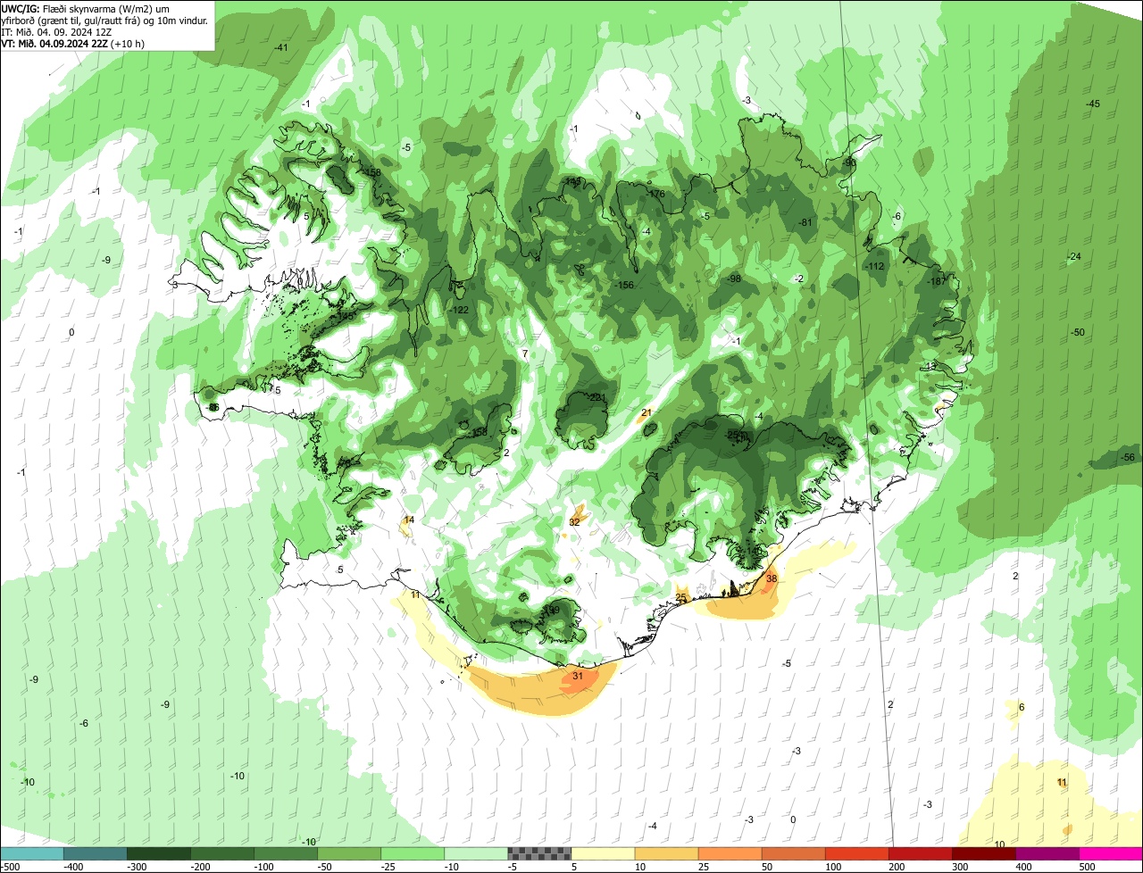Image resolution: width=1143 pixels, height=873 pixels.
Task: Click the maroon legend swatch between 300 and 400
Action: click(983, 853)
